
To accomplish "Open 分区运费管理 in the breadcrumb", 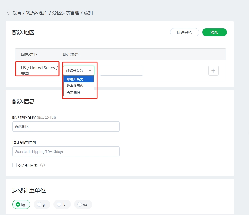I will (x=66, y=13).
